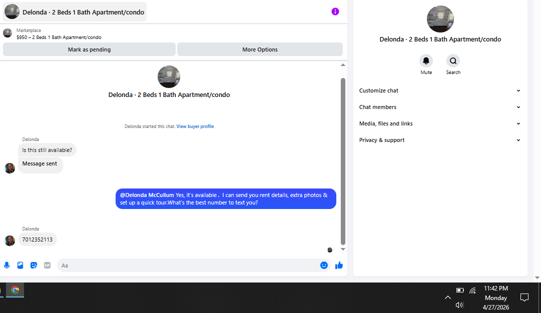Click the purple conversation info icon
This screenshot has height=313, width=541.
[335, 11]
